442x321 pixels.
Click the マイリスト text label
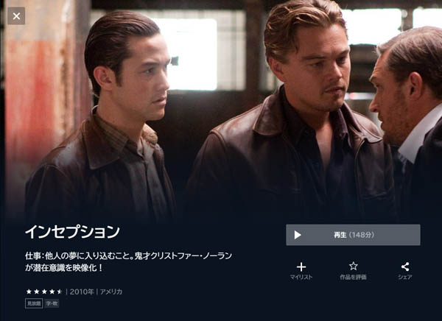[x=301, y=277]
